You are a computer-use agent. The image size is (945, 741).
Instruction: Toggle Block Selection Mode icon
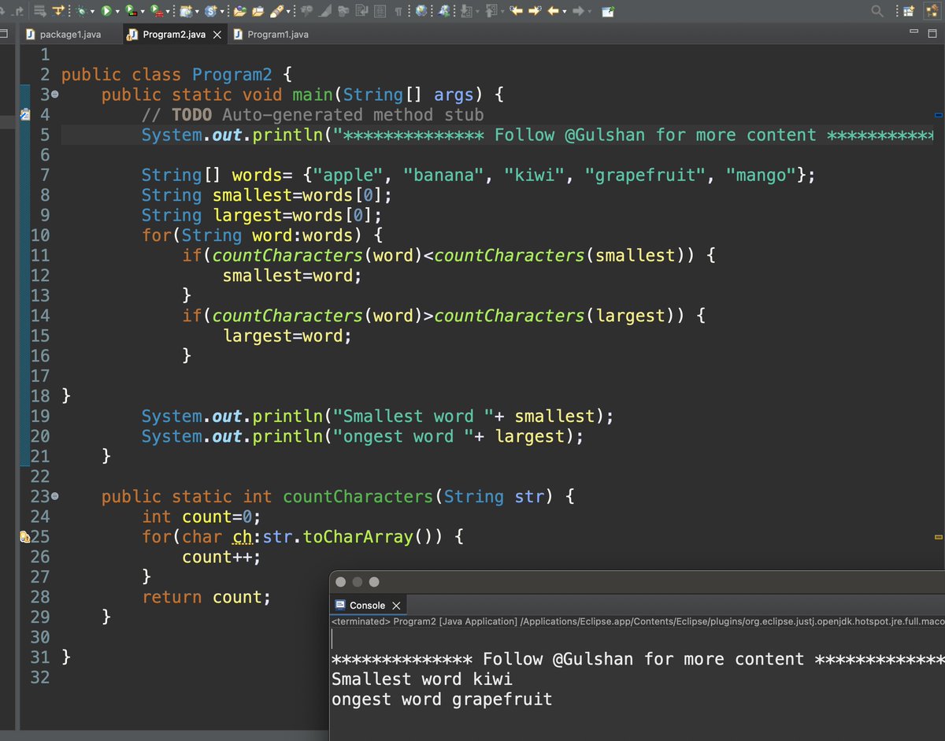pyautogui.click(x=380, y=11)
